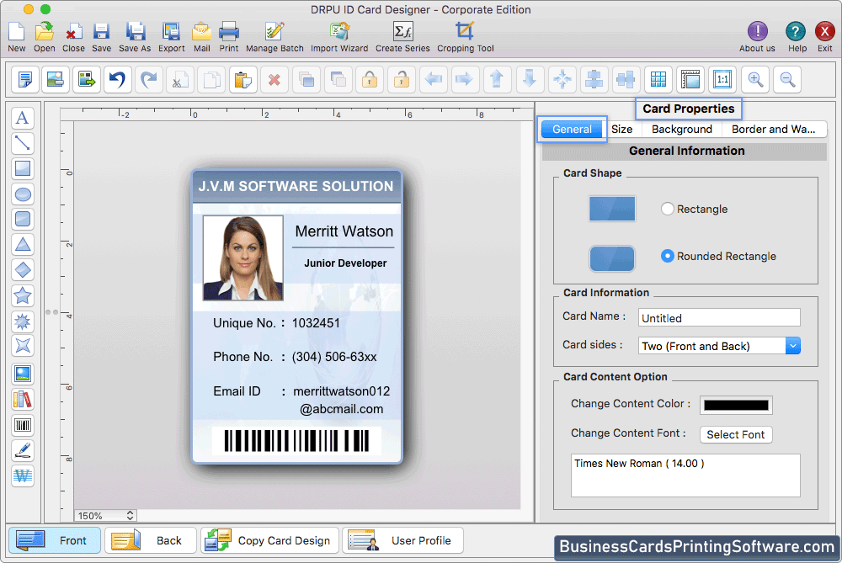Open a file using the Open icon
Viewport: 842px width, 563px height.
44,37
